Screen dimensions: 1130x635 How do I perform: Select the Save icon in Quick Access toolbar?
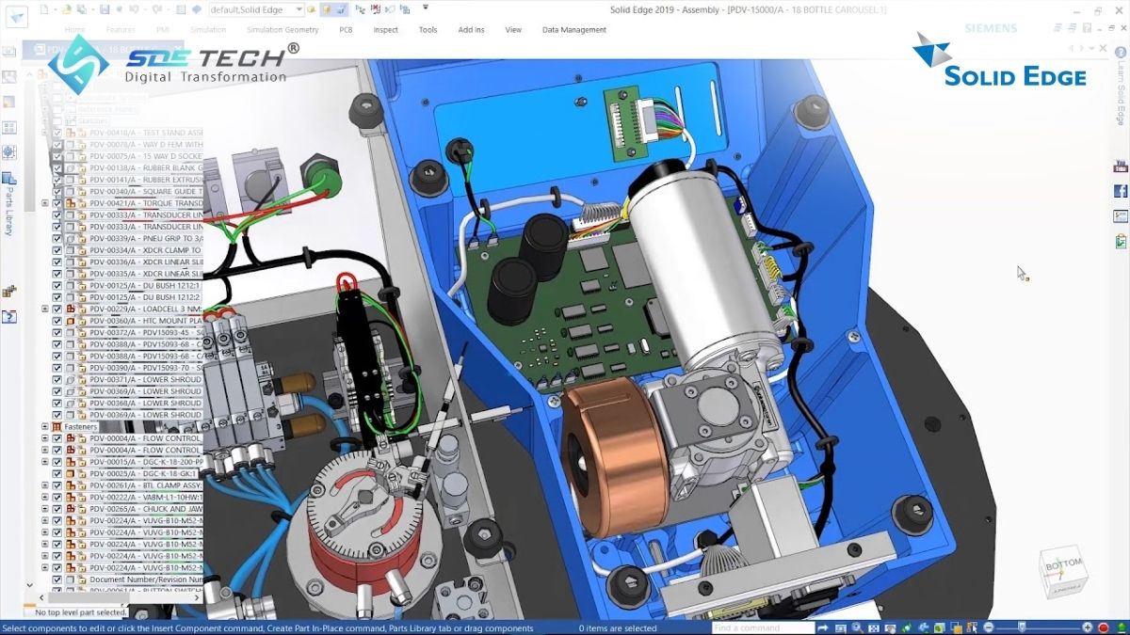[104, 9]
